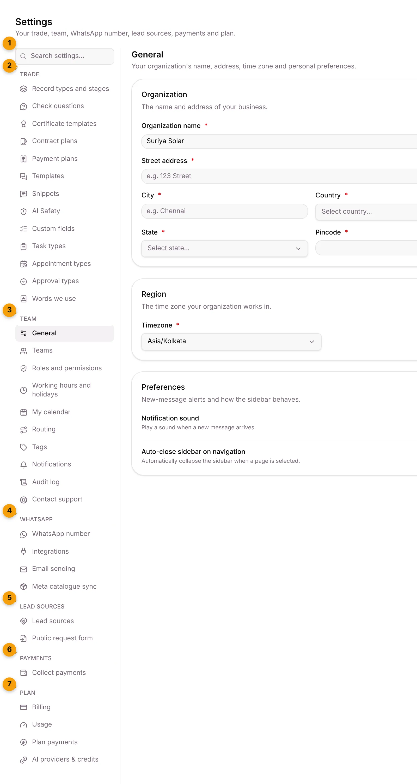This screenshot has height=784, width=417.
Task: Open the State dropdown
Action: (x=224, y=248)
